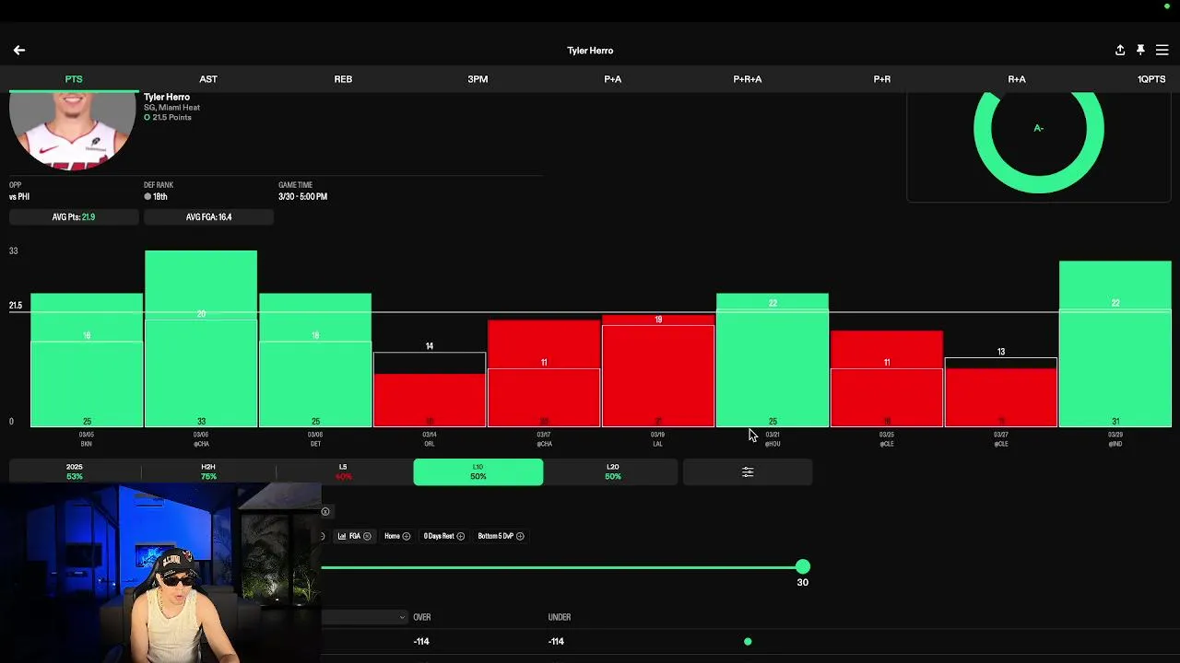1180x663 pixels.
Task: Go back with the left arrow icon
Action: point(19,51)
